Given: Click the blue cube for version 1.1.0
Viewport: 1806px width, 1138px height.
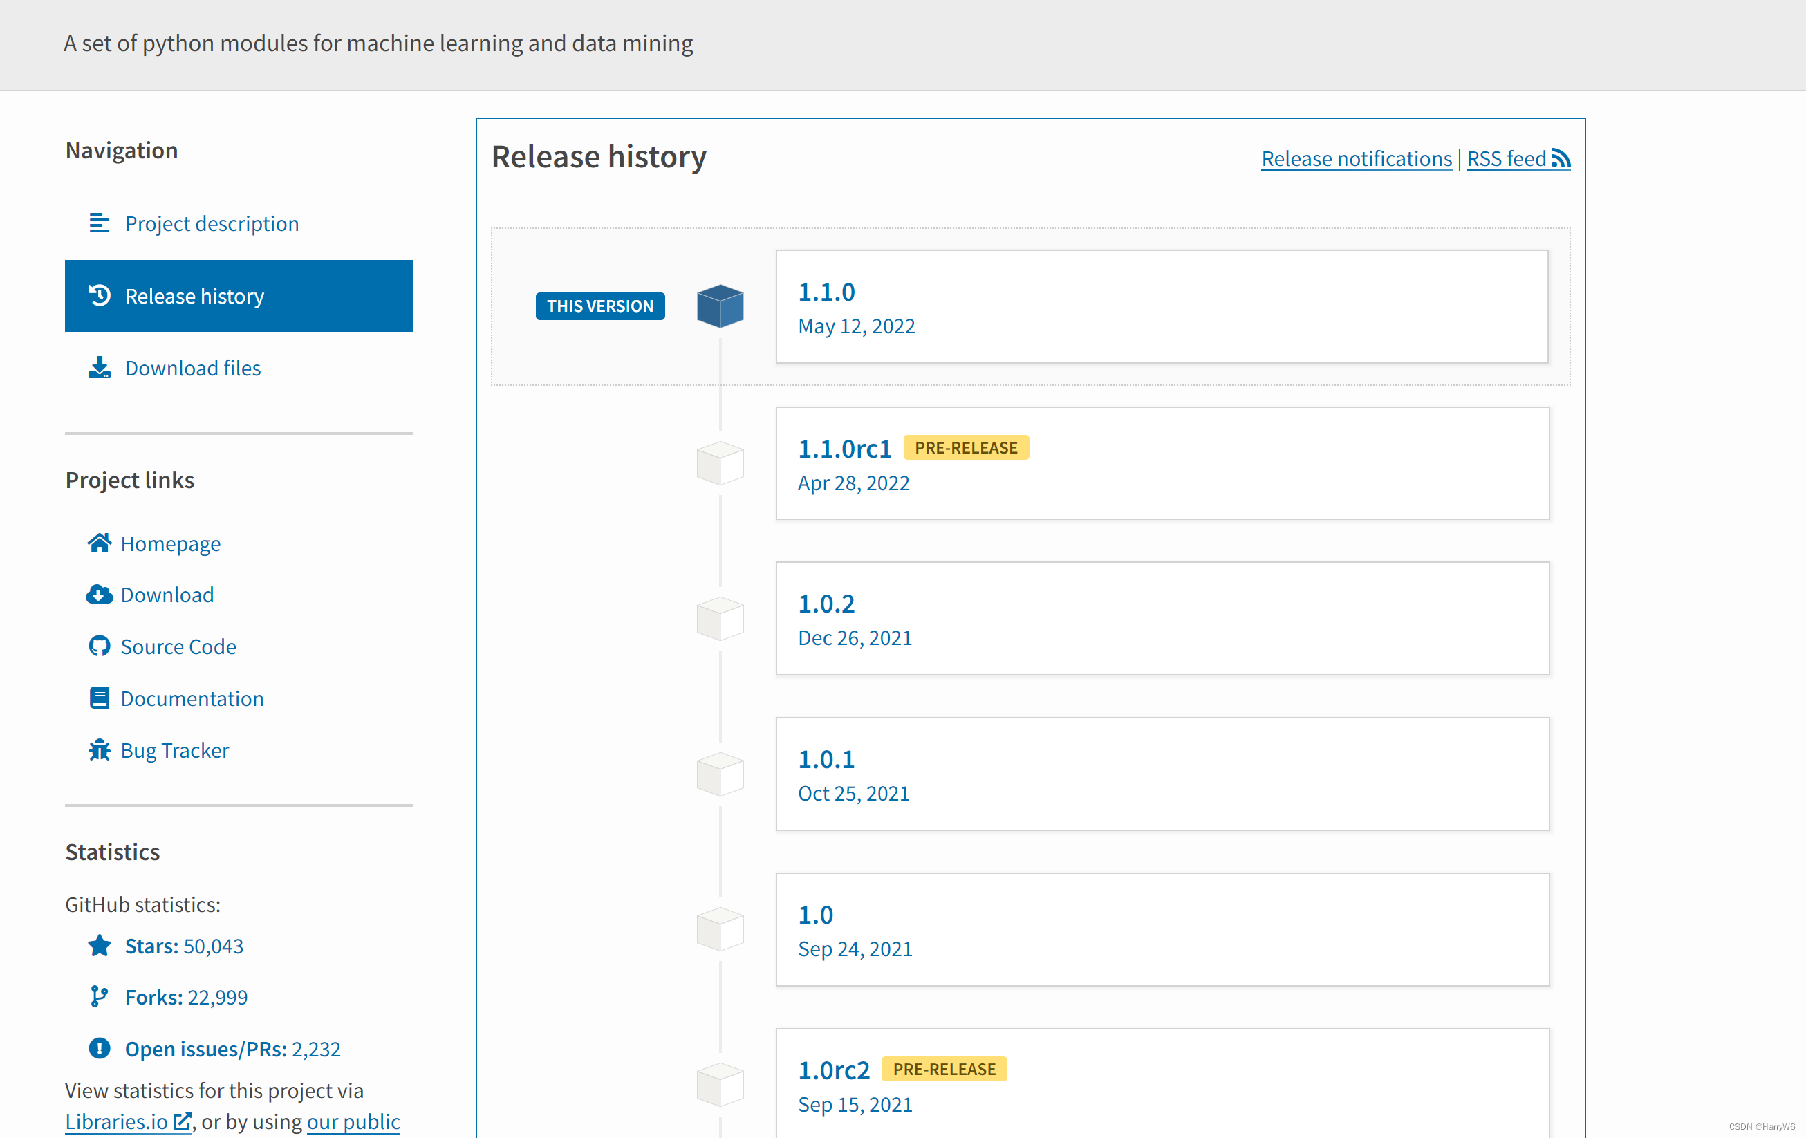Looking at the screenshot, I should tap(719, 306).
